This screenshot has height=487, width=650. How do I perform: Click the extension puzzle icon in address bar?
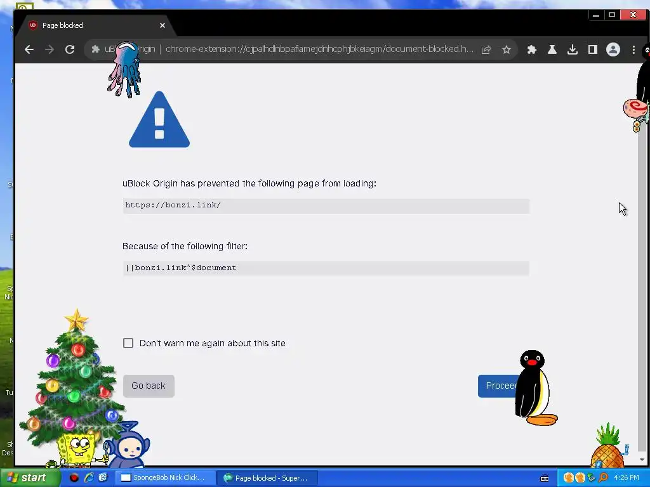tap(95, 49)
